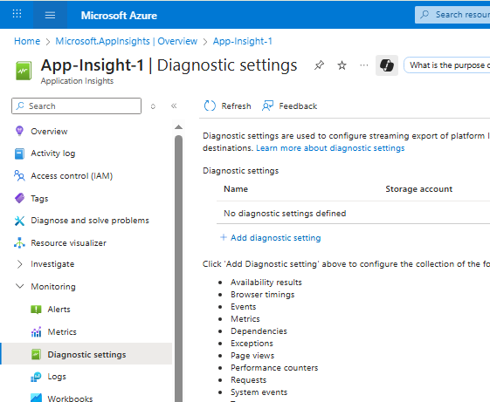
Task: Open the portal hamburger menu
Action: (x=50, y=15)
